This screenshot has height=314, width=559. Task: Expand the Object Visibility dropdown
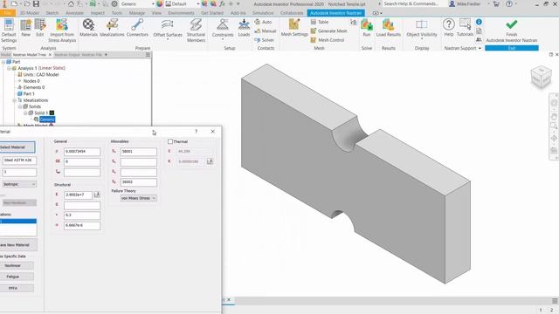tap(422, 38)
